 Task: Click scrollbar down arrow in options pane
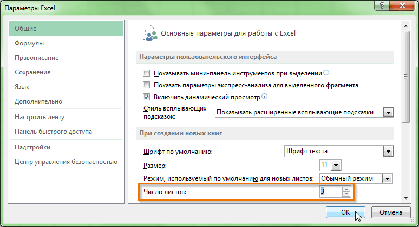[x=406, y=198]
